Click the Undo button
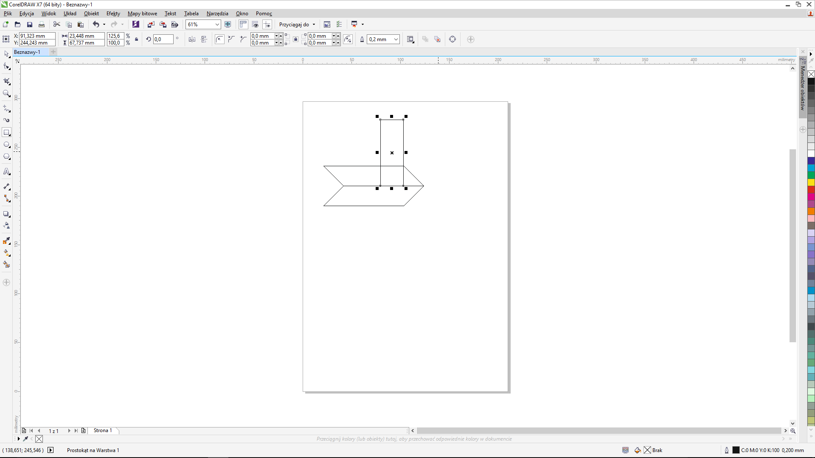 (x=96, y=25)
